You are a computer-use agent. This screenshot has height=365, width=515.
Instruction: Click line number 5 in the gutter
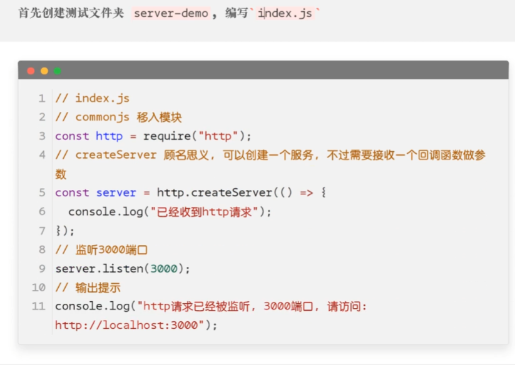click(x=41, y=192)
